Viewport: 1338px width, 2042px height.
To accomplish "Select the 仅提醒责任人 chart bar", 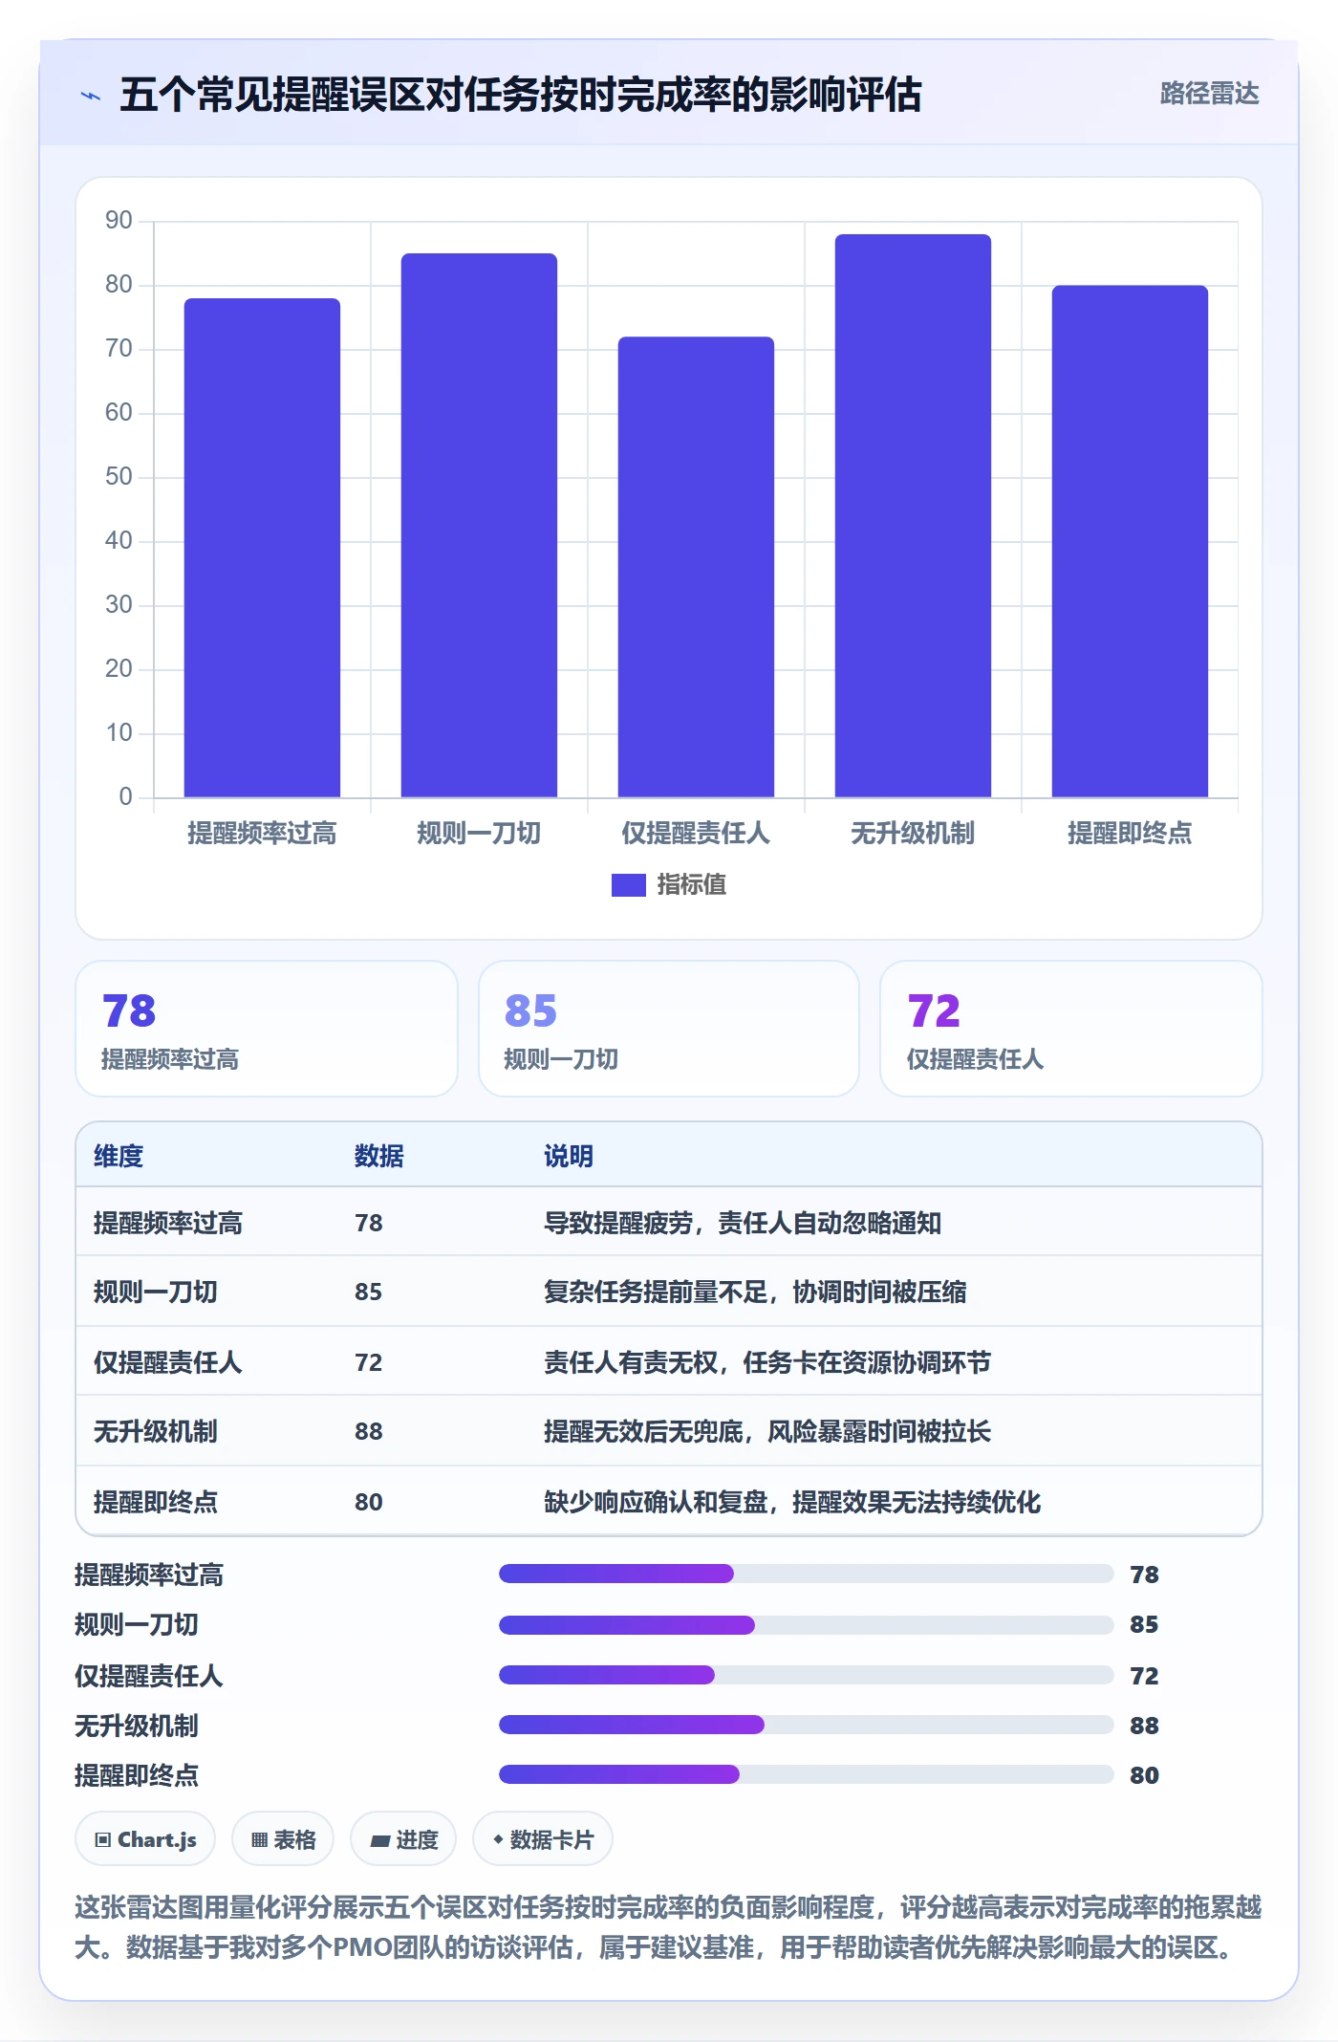I will [696, 567].
